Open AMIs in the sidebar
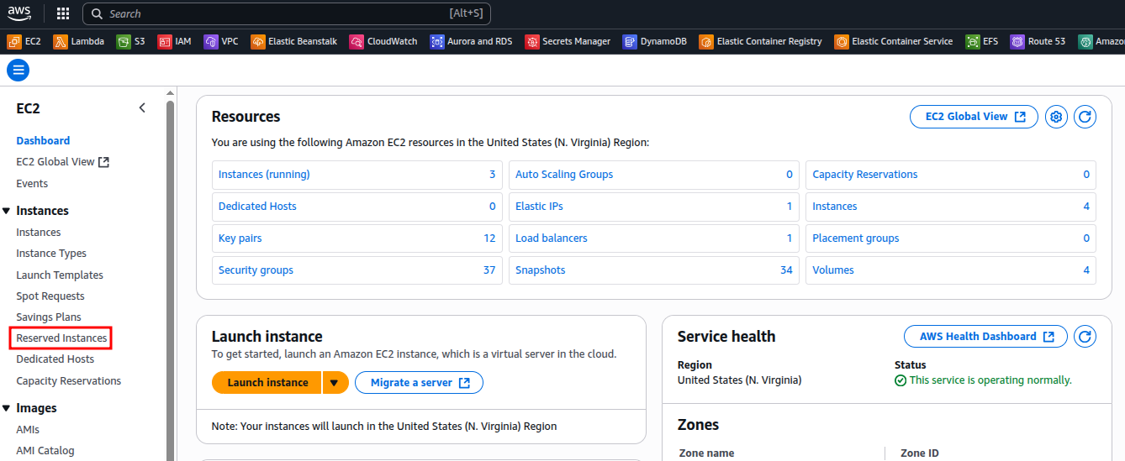The width and height of the screenshot is (1125, 461). coord(28,430)
